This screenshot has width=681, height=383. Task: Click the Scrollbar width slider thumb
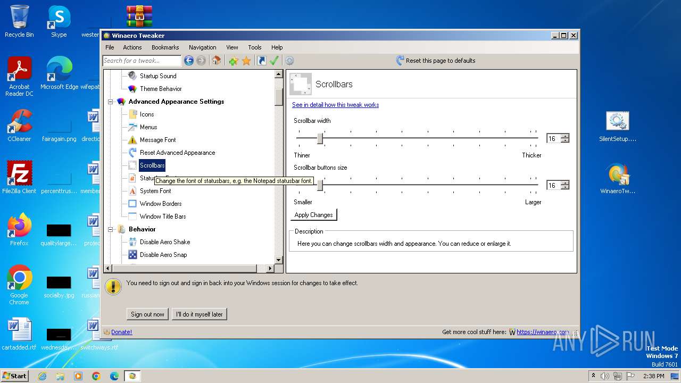click(x=320, y=138)
